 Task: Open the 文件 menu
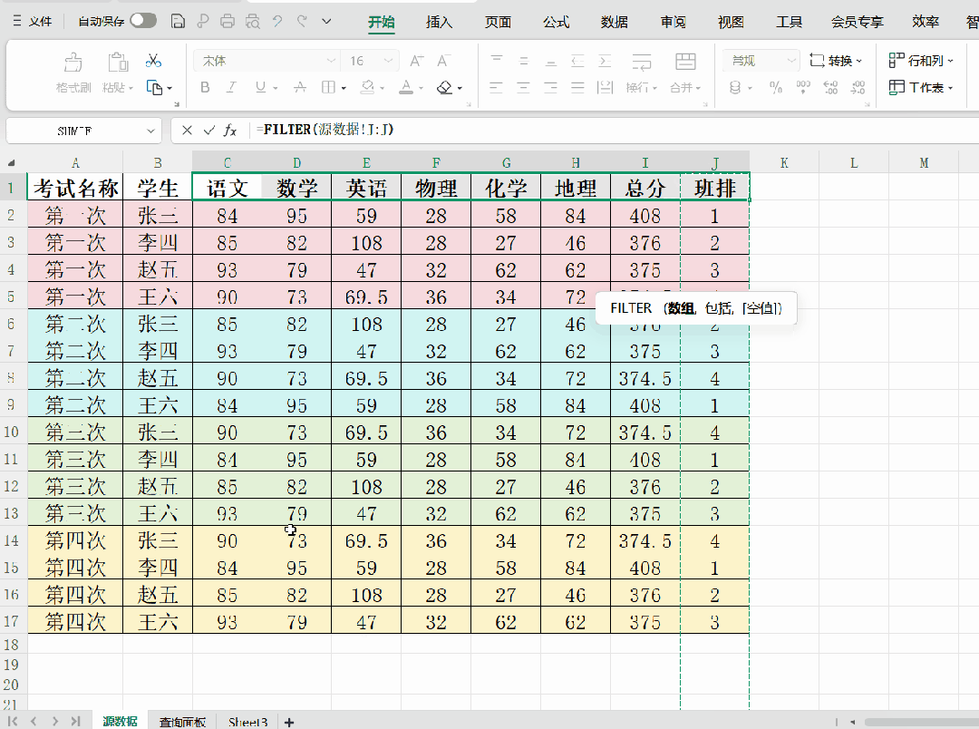(33, 21)
